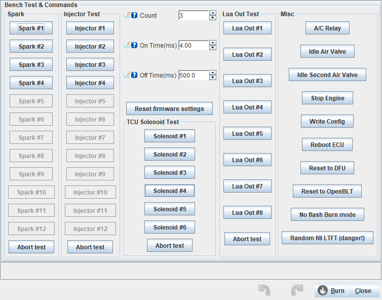Fire the Spark #1 test button
The width and height of the screenshot is (382, 300).
(31, 28)
